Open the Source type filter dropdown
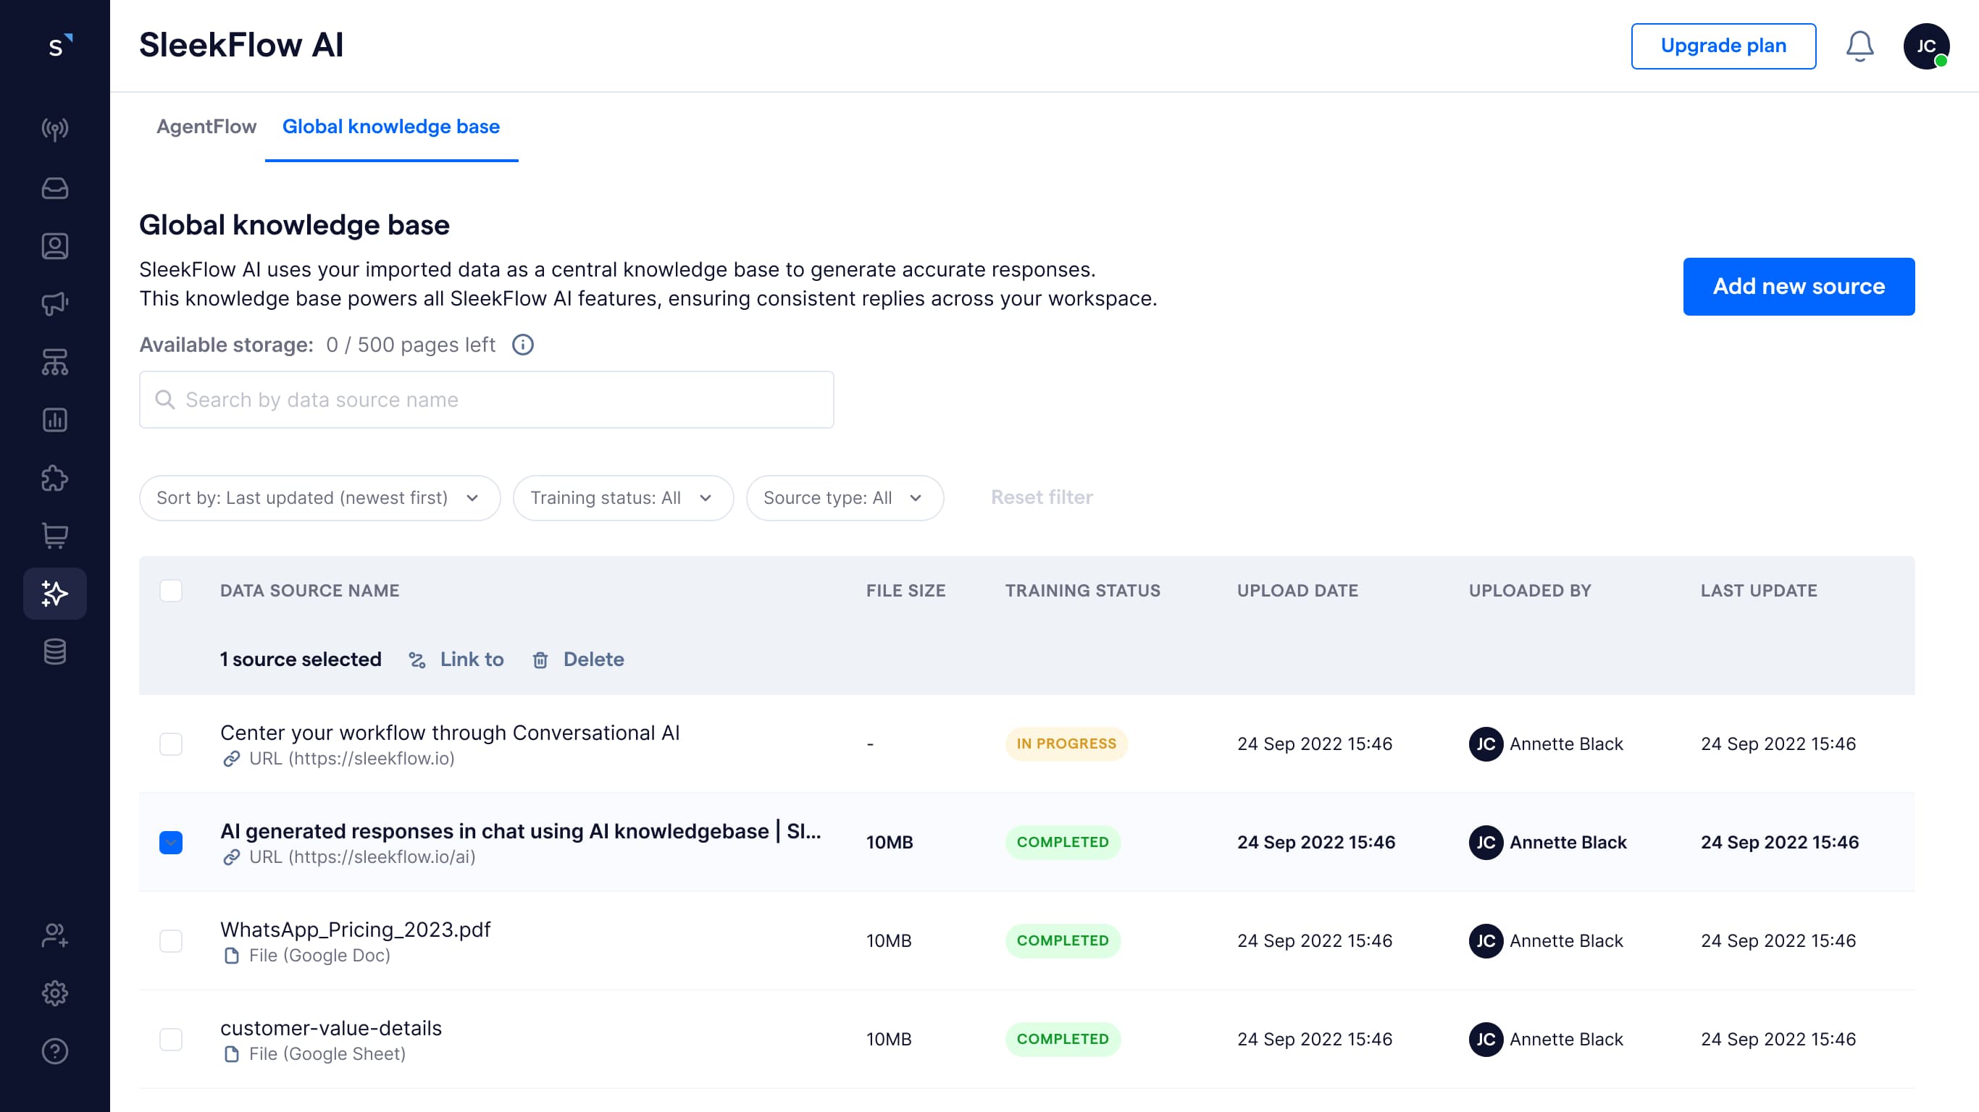 (x=843, y=497)
